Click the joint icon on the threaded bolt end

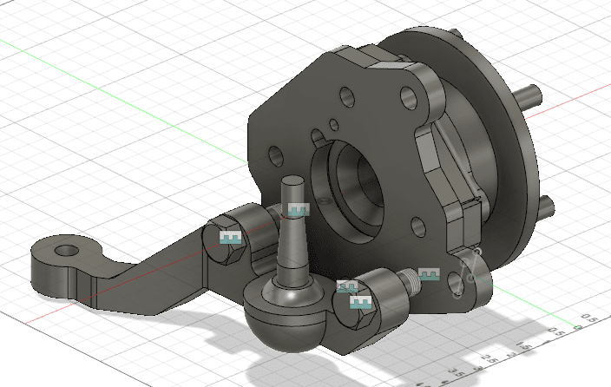coord(430,275)
